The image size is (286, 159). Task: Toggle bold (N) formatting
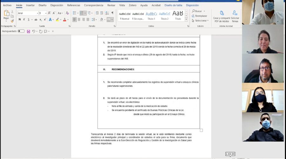tap(20, 19)
